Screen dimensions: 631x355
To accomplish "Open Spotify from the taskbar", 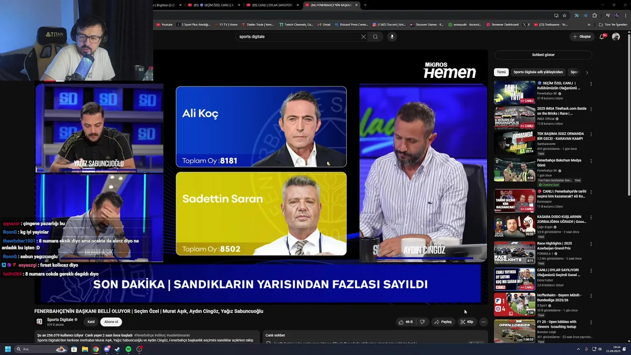I will point(128,349).
